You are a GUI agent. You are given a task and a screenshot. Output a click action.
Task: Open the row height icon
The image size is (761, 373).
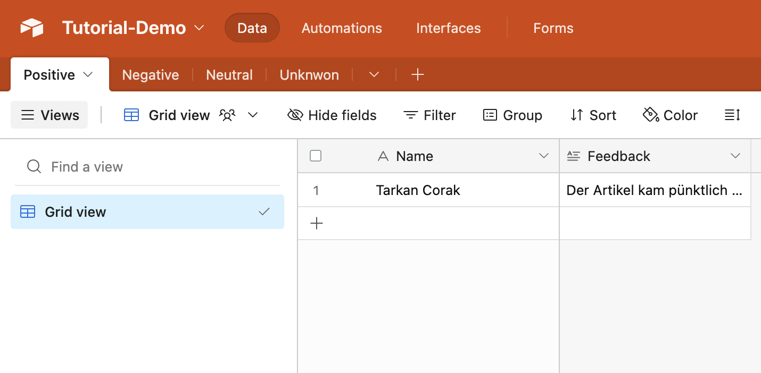coord(732,115)
